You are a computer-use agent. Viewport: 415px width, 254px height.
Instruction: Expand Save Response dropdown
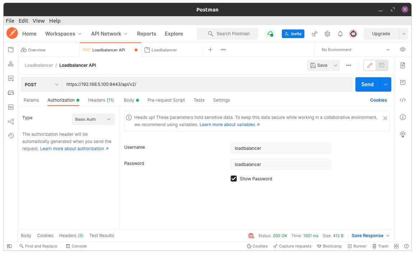pos(370,235)
